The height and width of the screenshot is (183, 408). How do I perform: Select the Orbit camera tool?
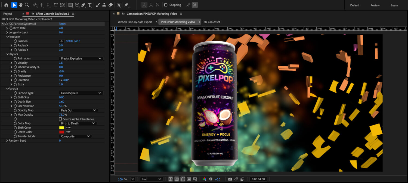point(35,5)
